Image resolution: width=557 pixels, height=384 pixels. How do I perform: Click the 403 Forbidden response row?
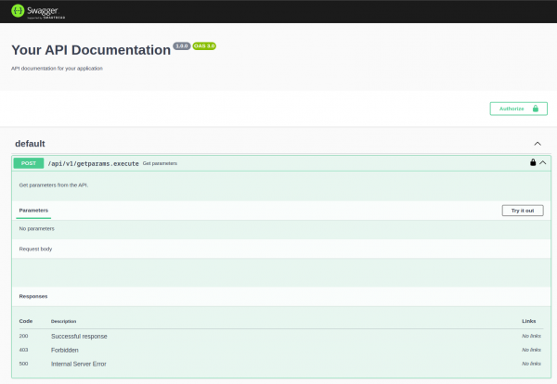[x=65, y=350]
